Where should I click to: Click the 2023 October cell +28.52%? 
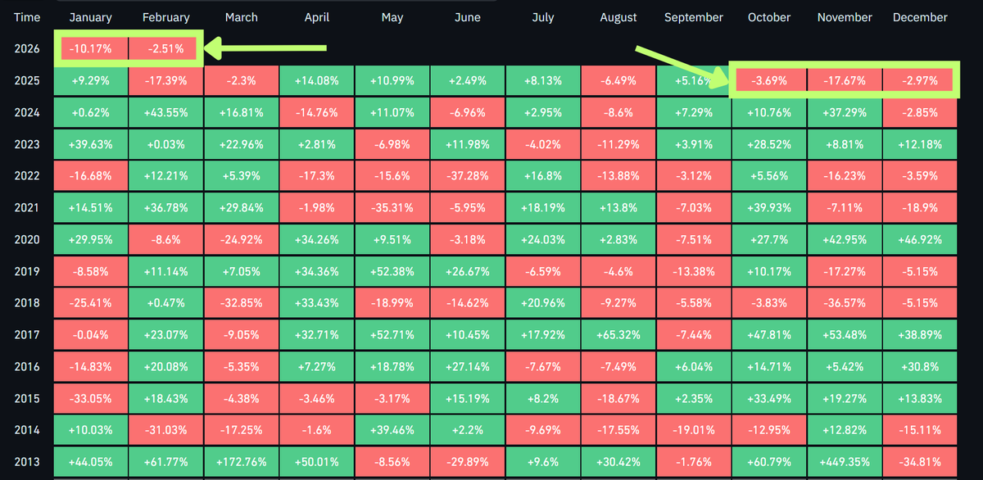pyautogui.click(x=768, y=144)
